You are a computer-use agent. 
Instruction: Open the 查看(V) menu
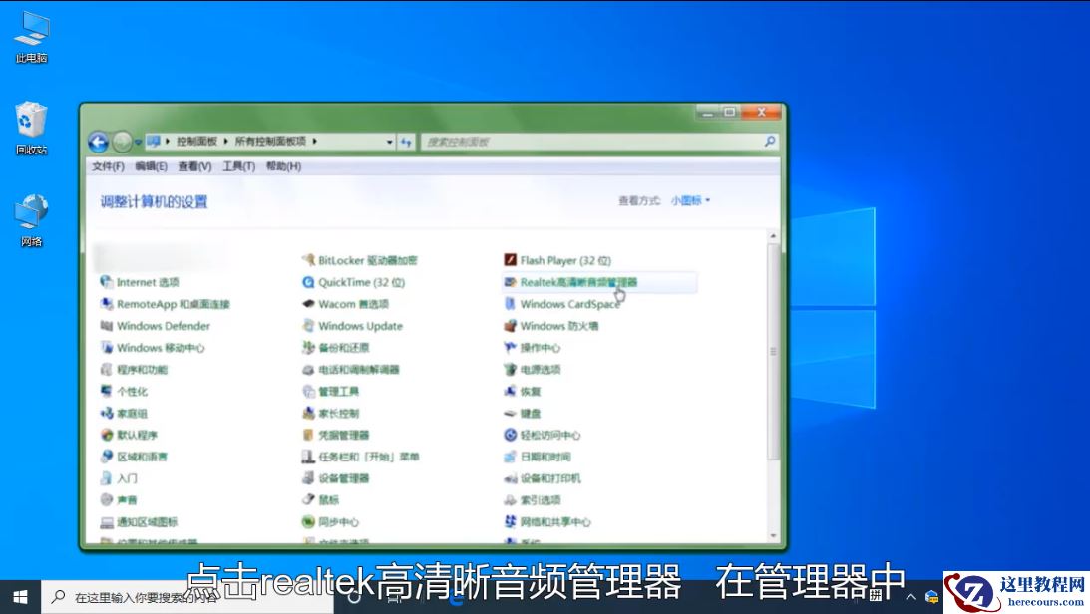pos(194,166)
